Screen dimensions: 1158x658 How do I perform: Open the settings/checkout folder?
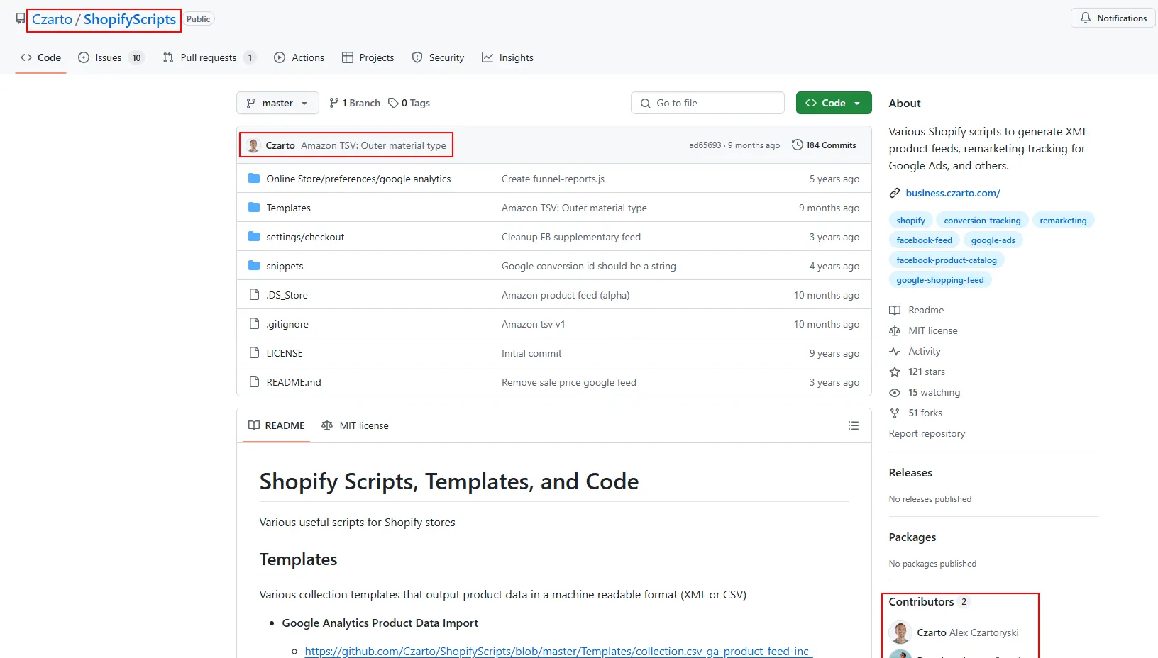[x=305, y=237]
